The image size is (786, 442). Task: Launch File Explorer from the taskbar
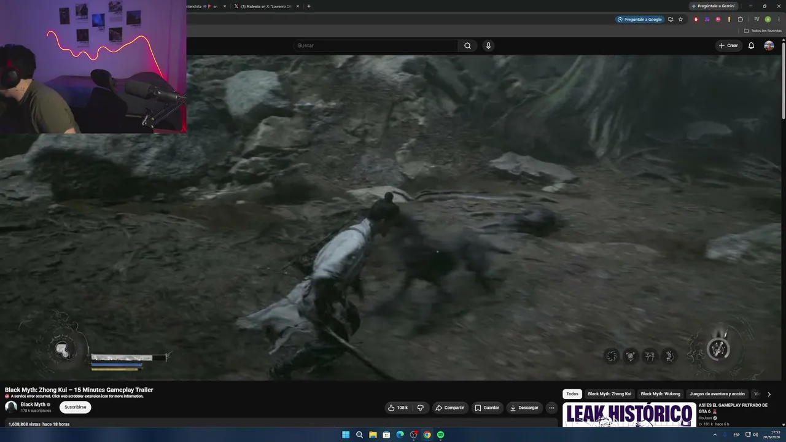tap(373, 435)
